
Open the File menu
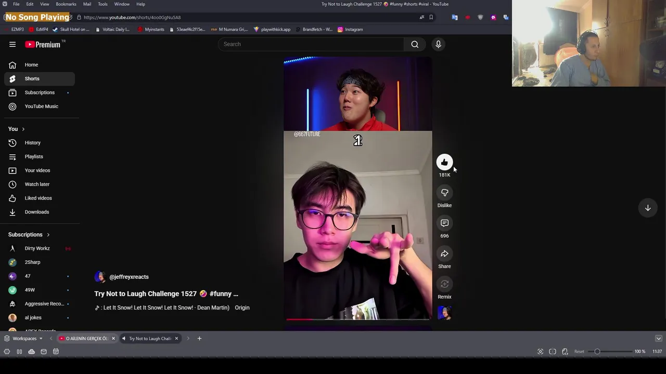16,4
